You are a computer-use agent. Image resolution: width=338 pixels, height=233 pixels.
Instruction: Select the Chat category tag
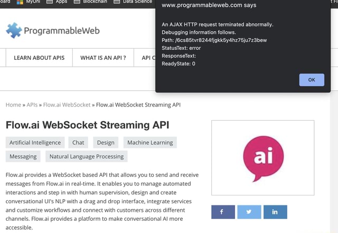[x=78, y=142]
